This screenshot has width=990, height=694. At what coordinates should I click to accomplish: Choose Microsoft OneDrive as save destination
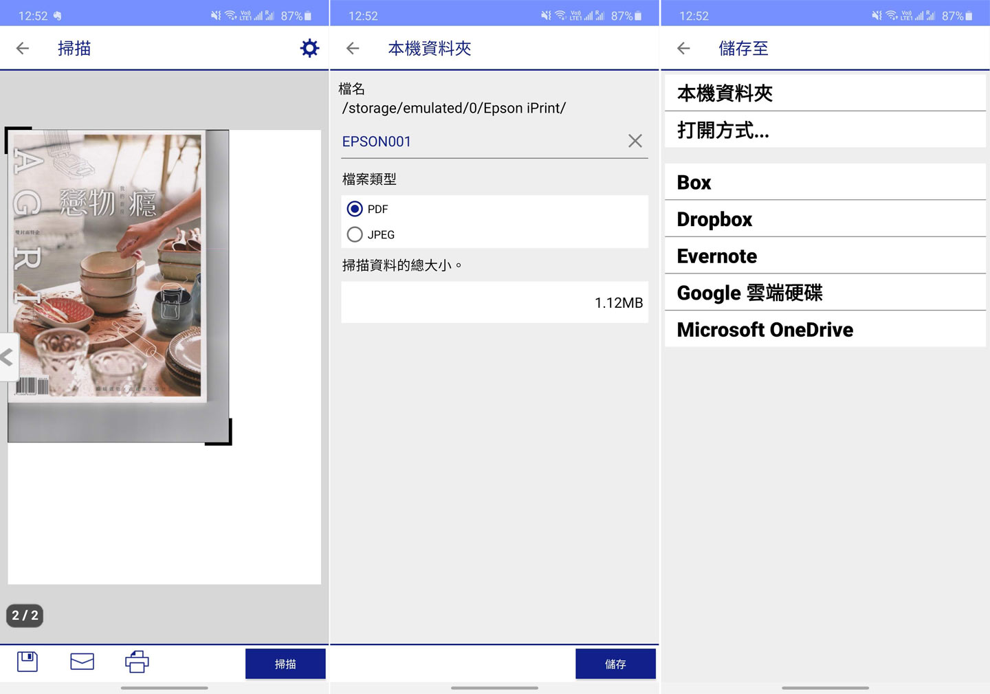click(x=764, y=330)
